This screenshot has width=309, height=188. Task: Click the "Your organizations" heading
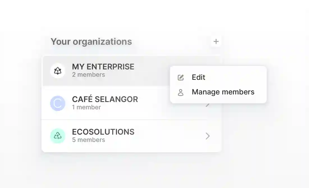pyautogui.click(x=91, y=42)
